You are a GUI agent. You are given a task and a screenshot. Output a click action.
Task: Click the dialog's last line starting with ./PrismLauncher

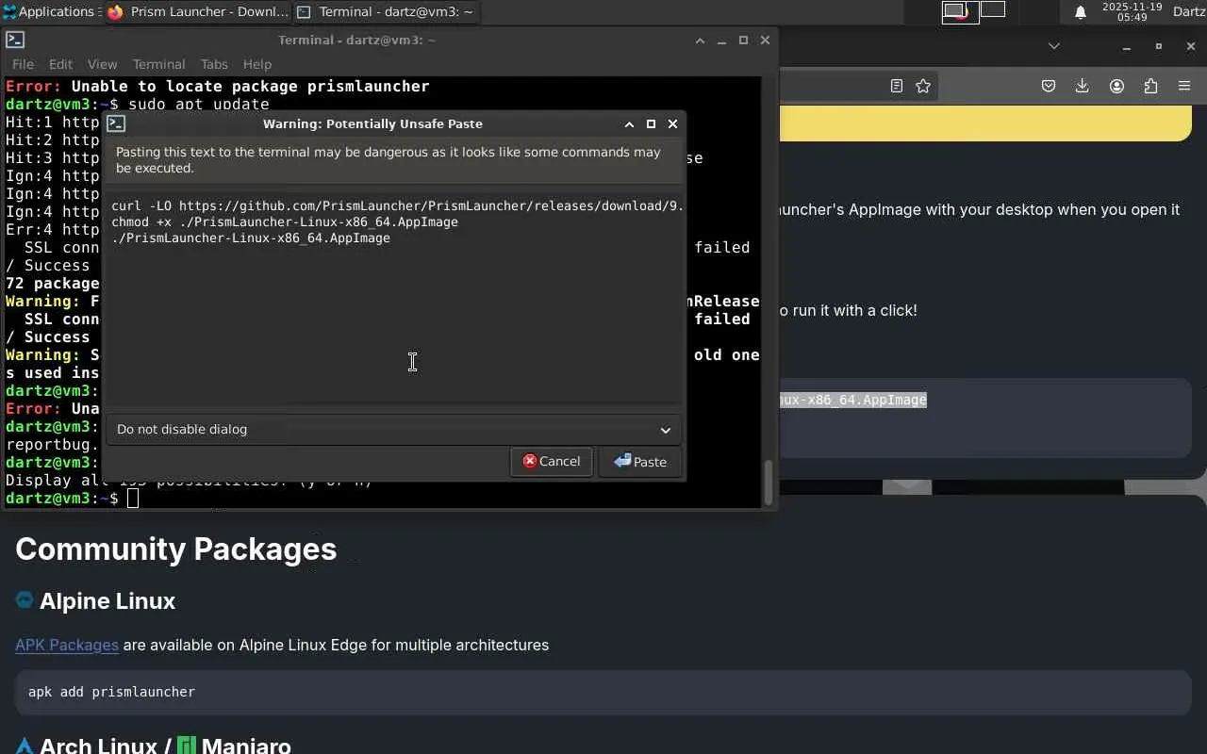[x=251, y=238]
